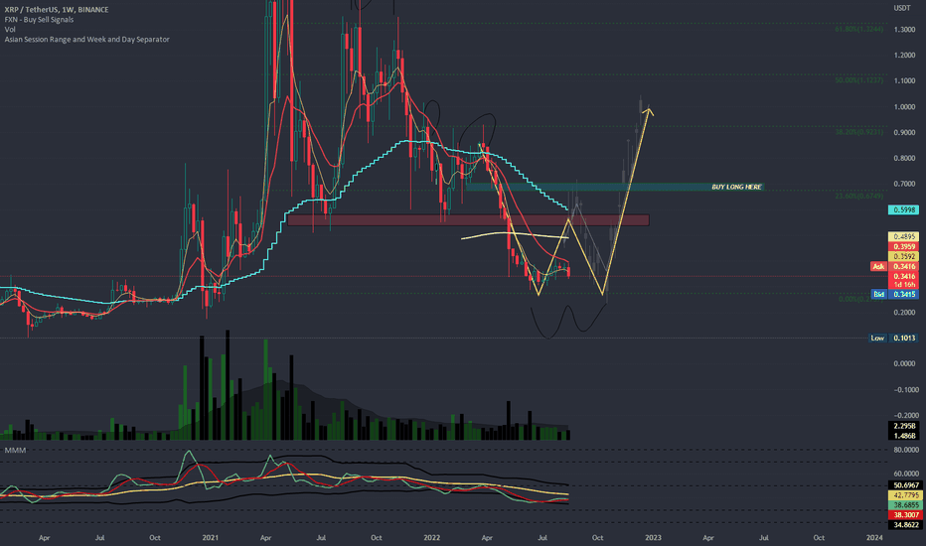Click the 34.8622 oscillator value tag
The height and width of the screenshot is (546, 926).
point(903,525)
